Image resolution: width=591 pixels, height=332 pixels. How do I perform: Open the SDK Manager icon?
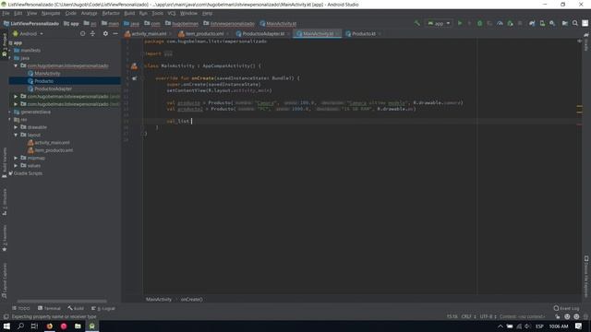coord(552,23)
